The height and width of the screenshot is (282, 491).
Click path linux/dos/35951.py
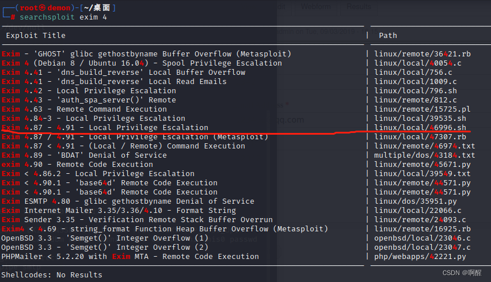416,201
